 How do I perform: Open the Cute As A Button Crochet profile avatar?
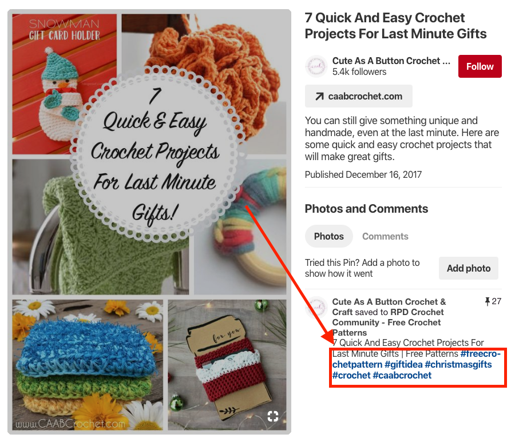[x=316, y=66]
